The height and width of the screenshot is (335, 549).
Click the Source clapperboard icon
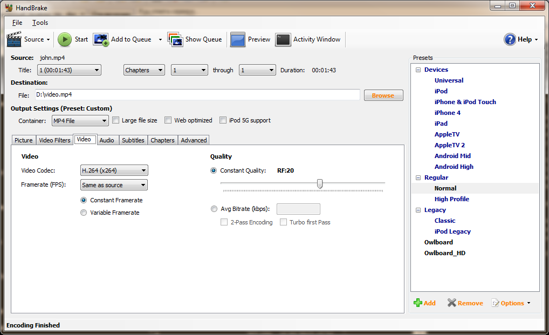pos(14,39)
